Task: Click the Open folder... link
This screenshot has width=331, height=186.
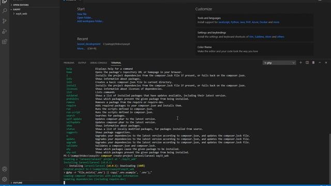Action: click(84, 18)
